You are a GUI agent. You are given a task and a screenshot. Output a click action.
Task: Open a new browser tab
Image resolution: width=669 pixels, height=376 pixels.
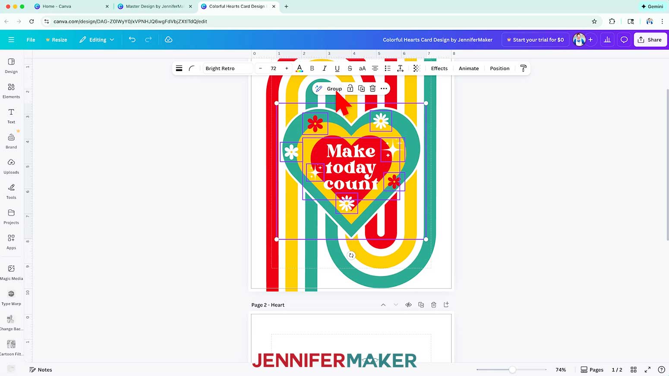pyautogui.click(x=286, y=6)
